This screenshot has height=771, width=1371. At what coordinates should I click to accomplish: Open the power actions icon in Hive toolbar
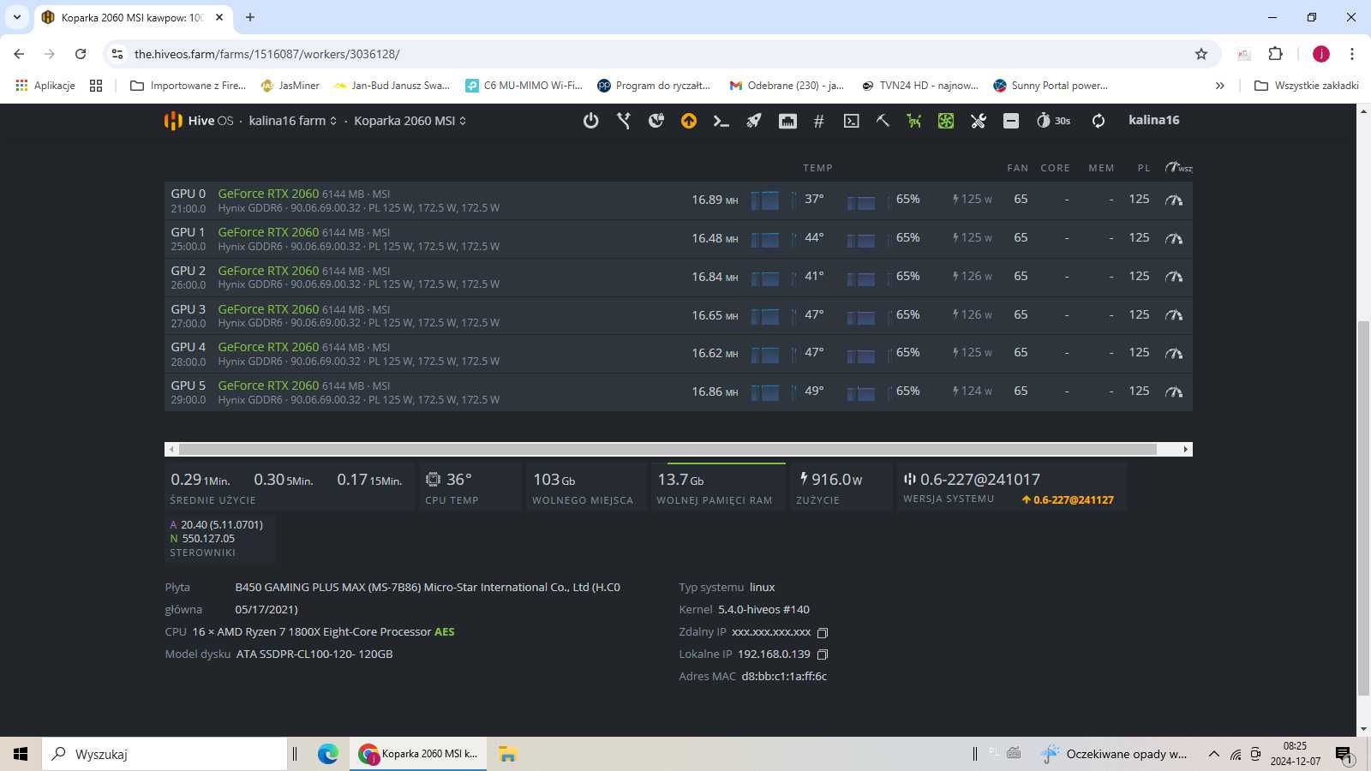tap(590, 121)
